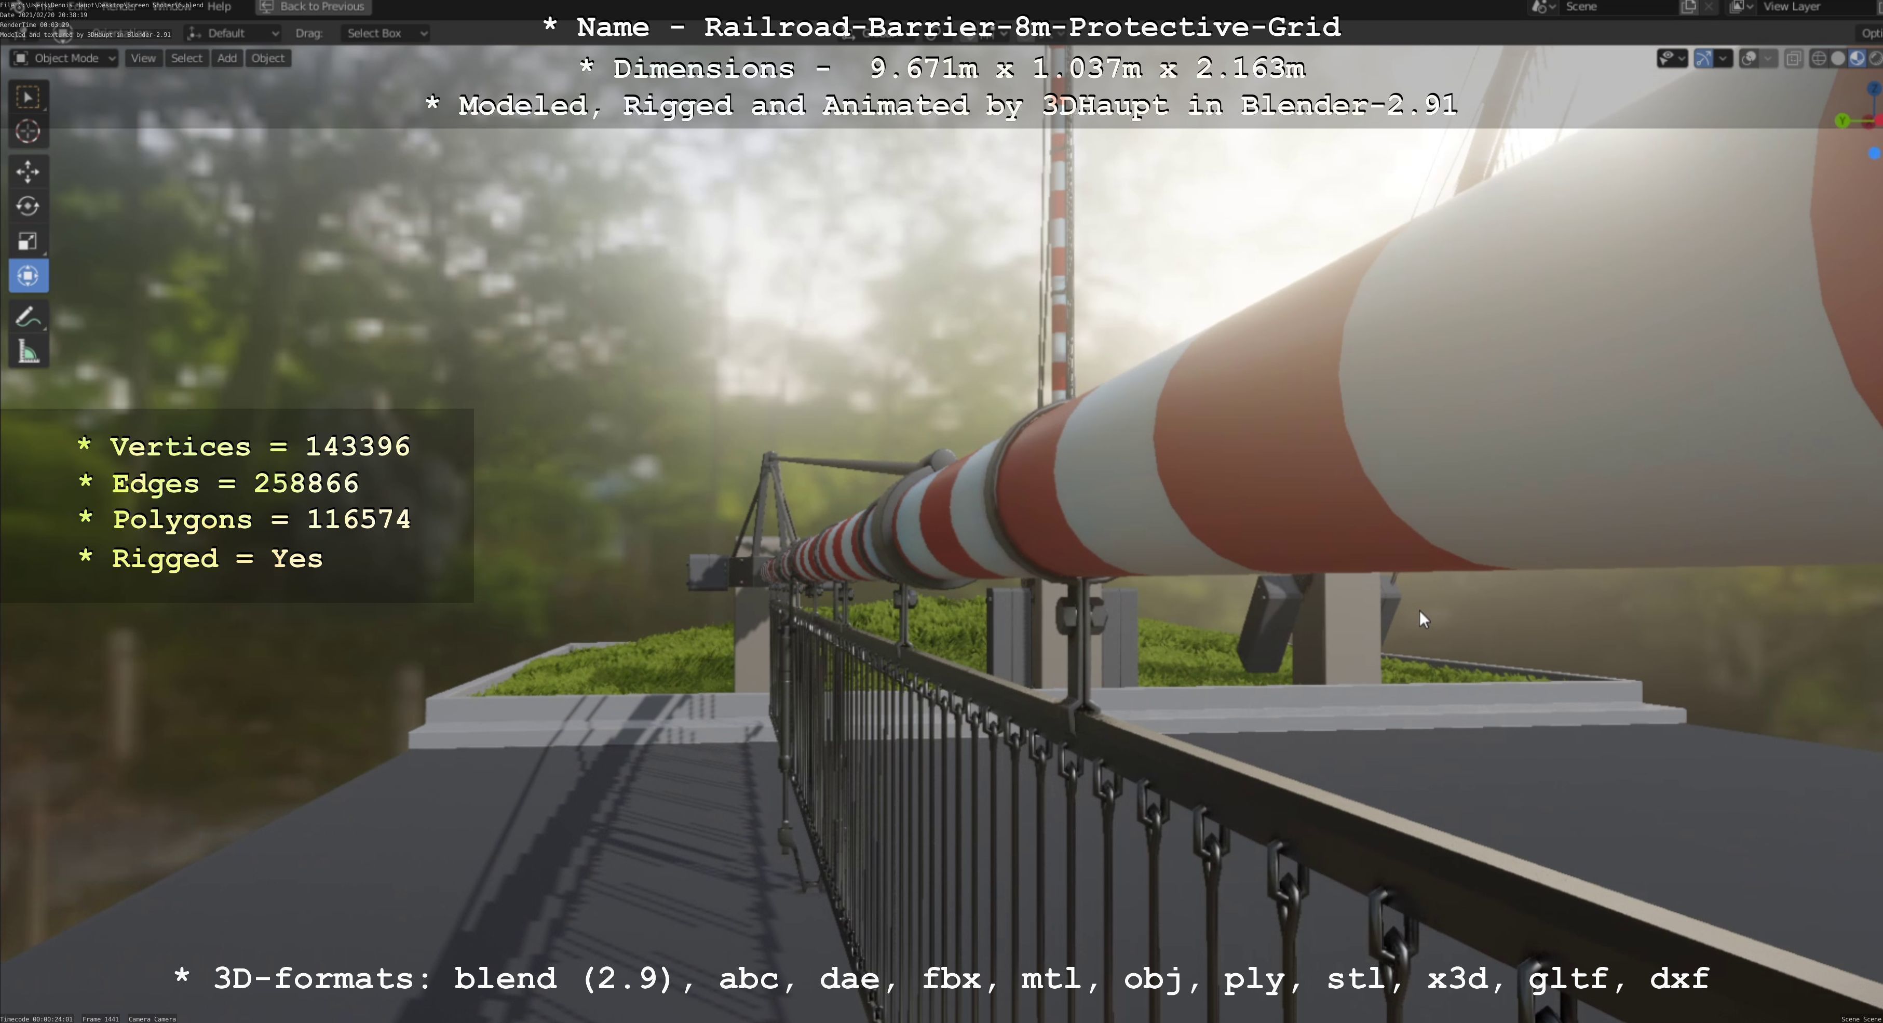Click the Vertices = 143396 text

244,447
